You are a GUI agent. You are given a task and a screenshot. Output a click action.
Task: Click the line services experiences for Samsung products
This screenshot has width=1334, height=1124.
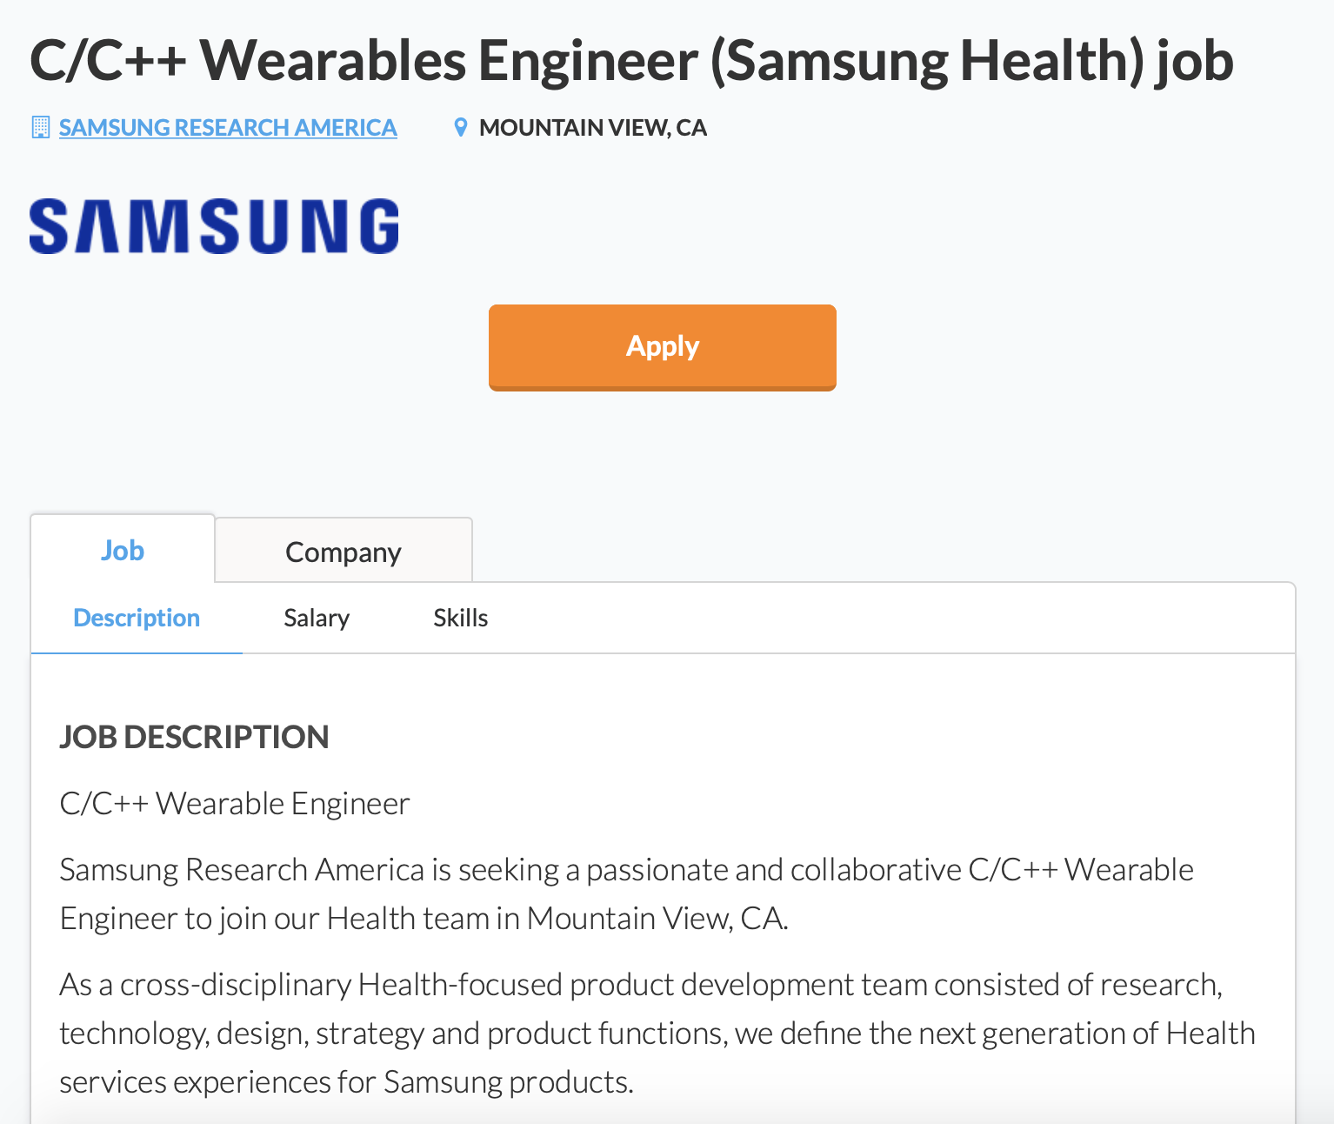346,1081
